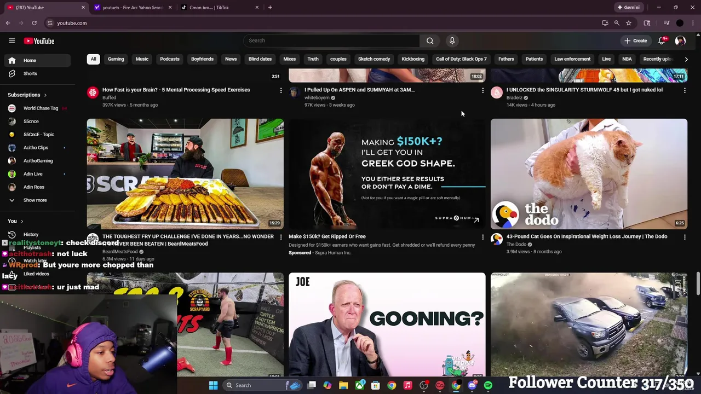Switch to the Yahoo Search browser tab
This screenshot has height=394, width=701.
pyautogui.click(x=132, y=8)
